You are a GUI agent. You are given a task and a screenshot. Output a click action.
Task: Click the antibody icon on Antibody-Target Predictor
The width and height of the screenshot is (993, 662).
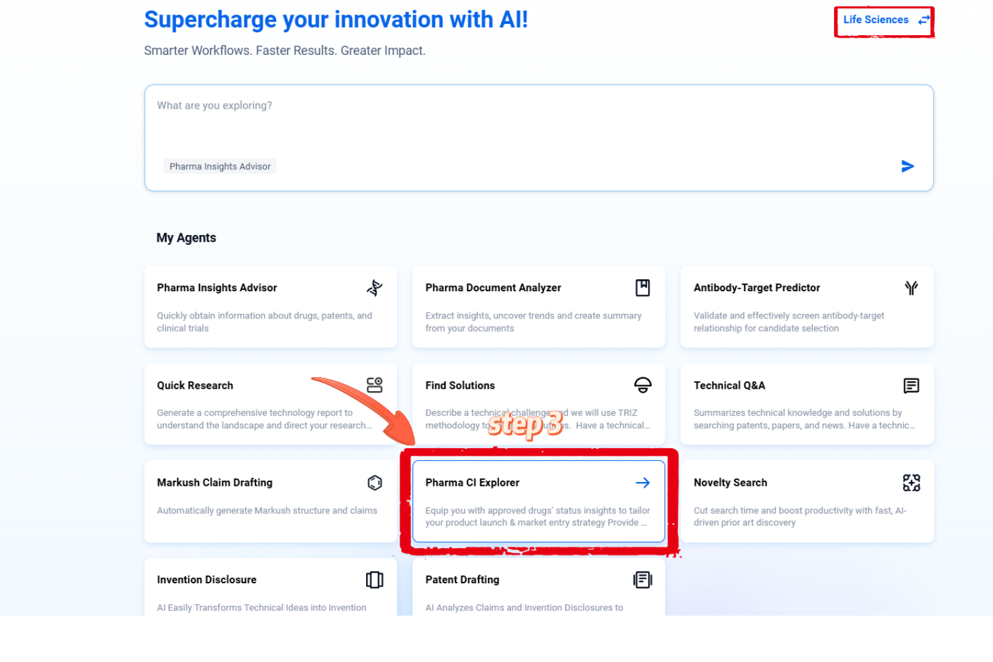tap(911, 288)
